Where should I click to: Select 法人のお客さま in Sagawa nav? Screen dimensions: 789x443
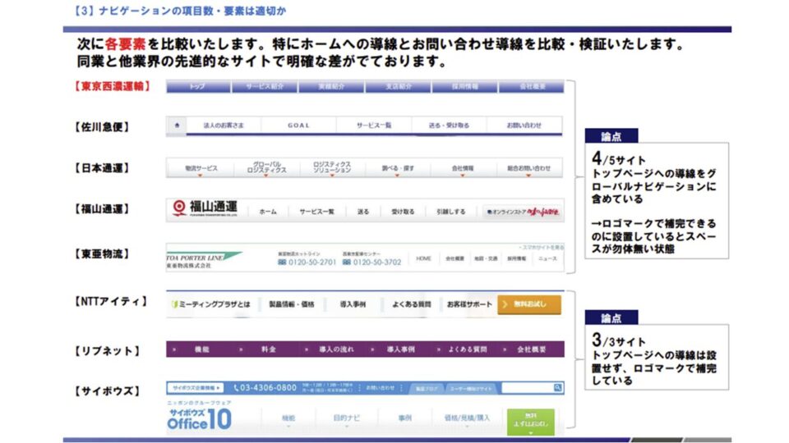coord(224,126)
